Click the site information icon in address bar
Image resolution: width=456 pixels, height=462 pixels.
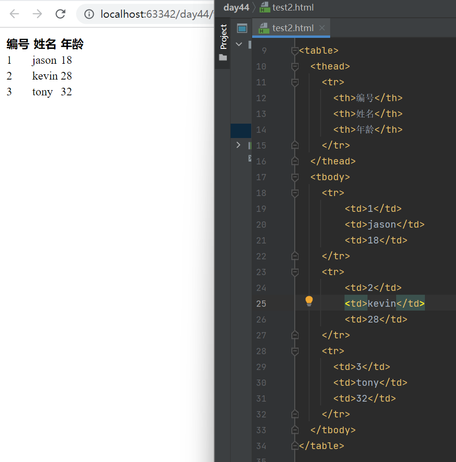[x=89, y=14]
